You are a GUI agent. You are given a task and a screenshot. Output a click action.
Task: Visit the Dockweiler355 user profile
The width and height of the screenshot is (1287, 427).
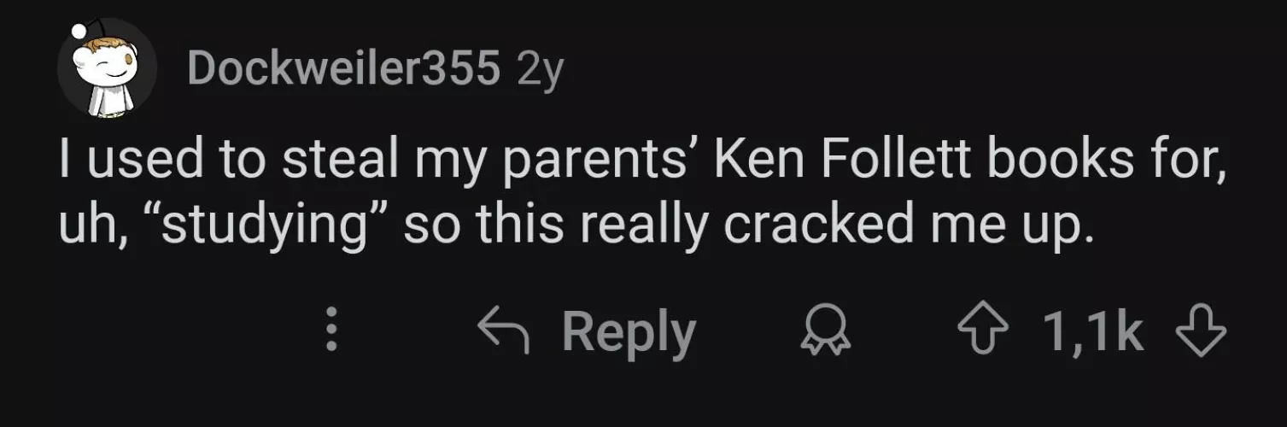[343, 70]
